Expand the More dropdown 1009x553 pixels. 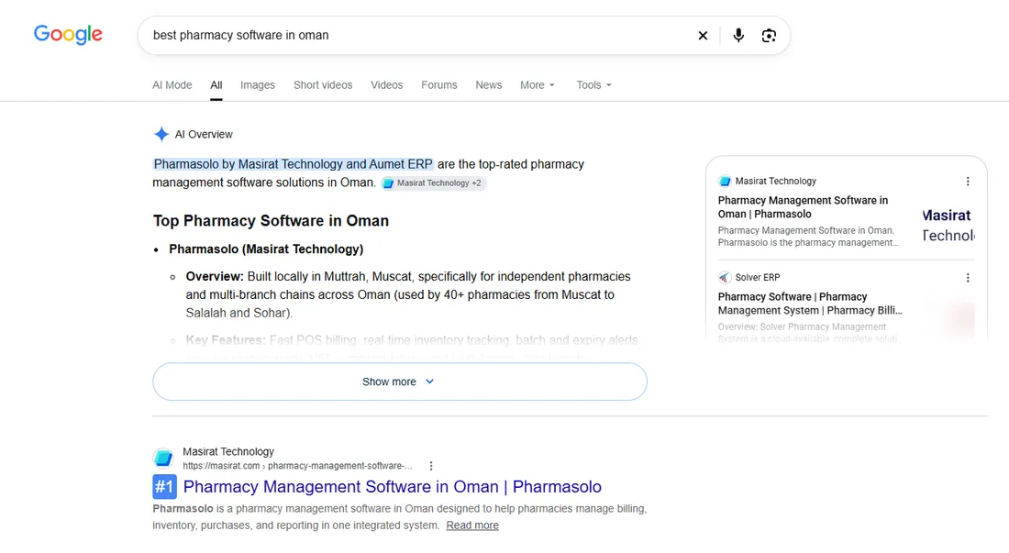pyautogui.click(x=538, y=85)
